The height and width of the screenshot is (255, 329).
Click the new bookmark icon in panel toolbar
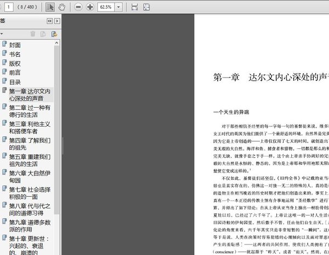tap(43, 34)
